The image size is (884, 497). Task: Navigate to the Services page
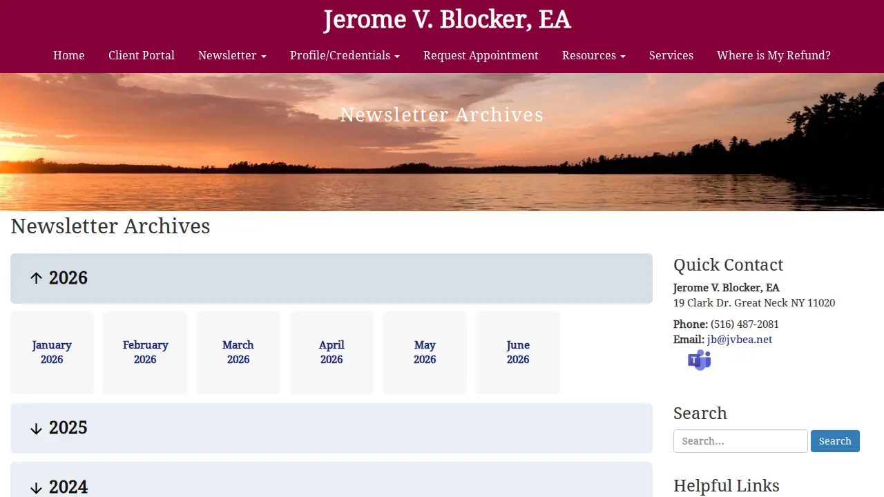(671, 55)
